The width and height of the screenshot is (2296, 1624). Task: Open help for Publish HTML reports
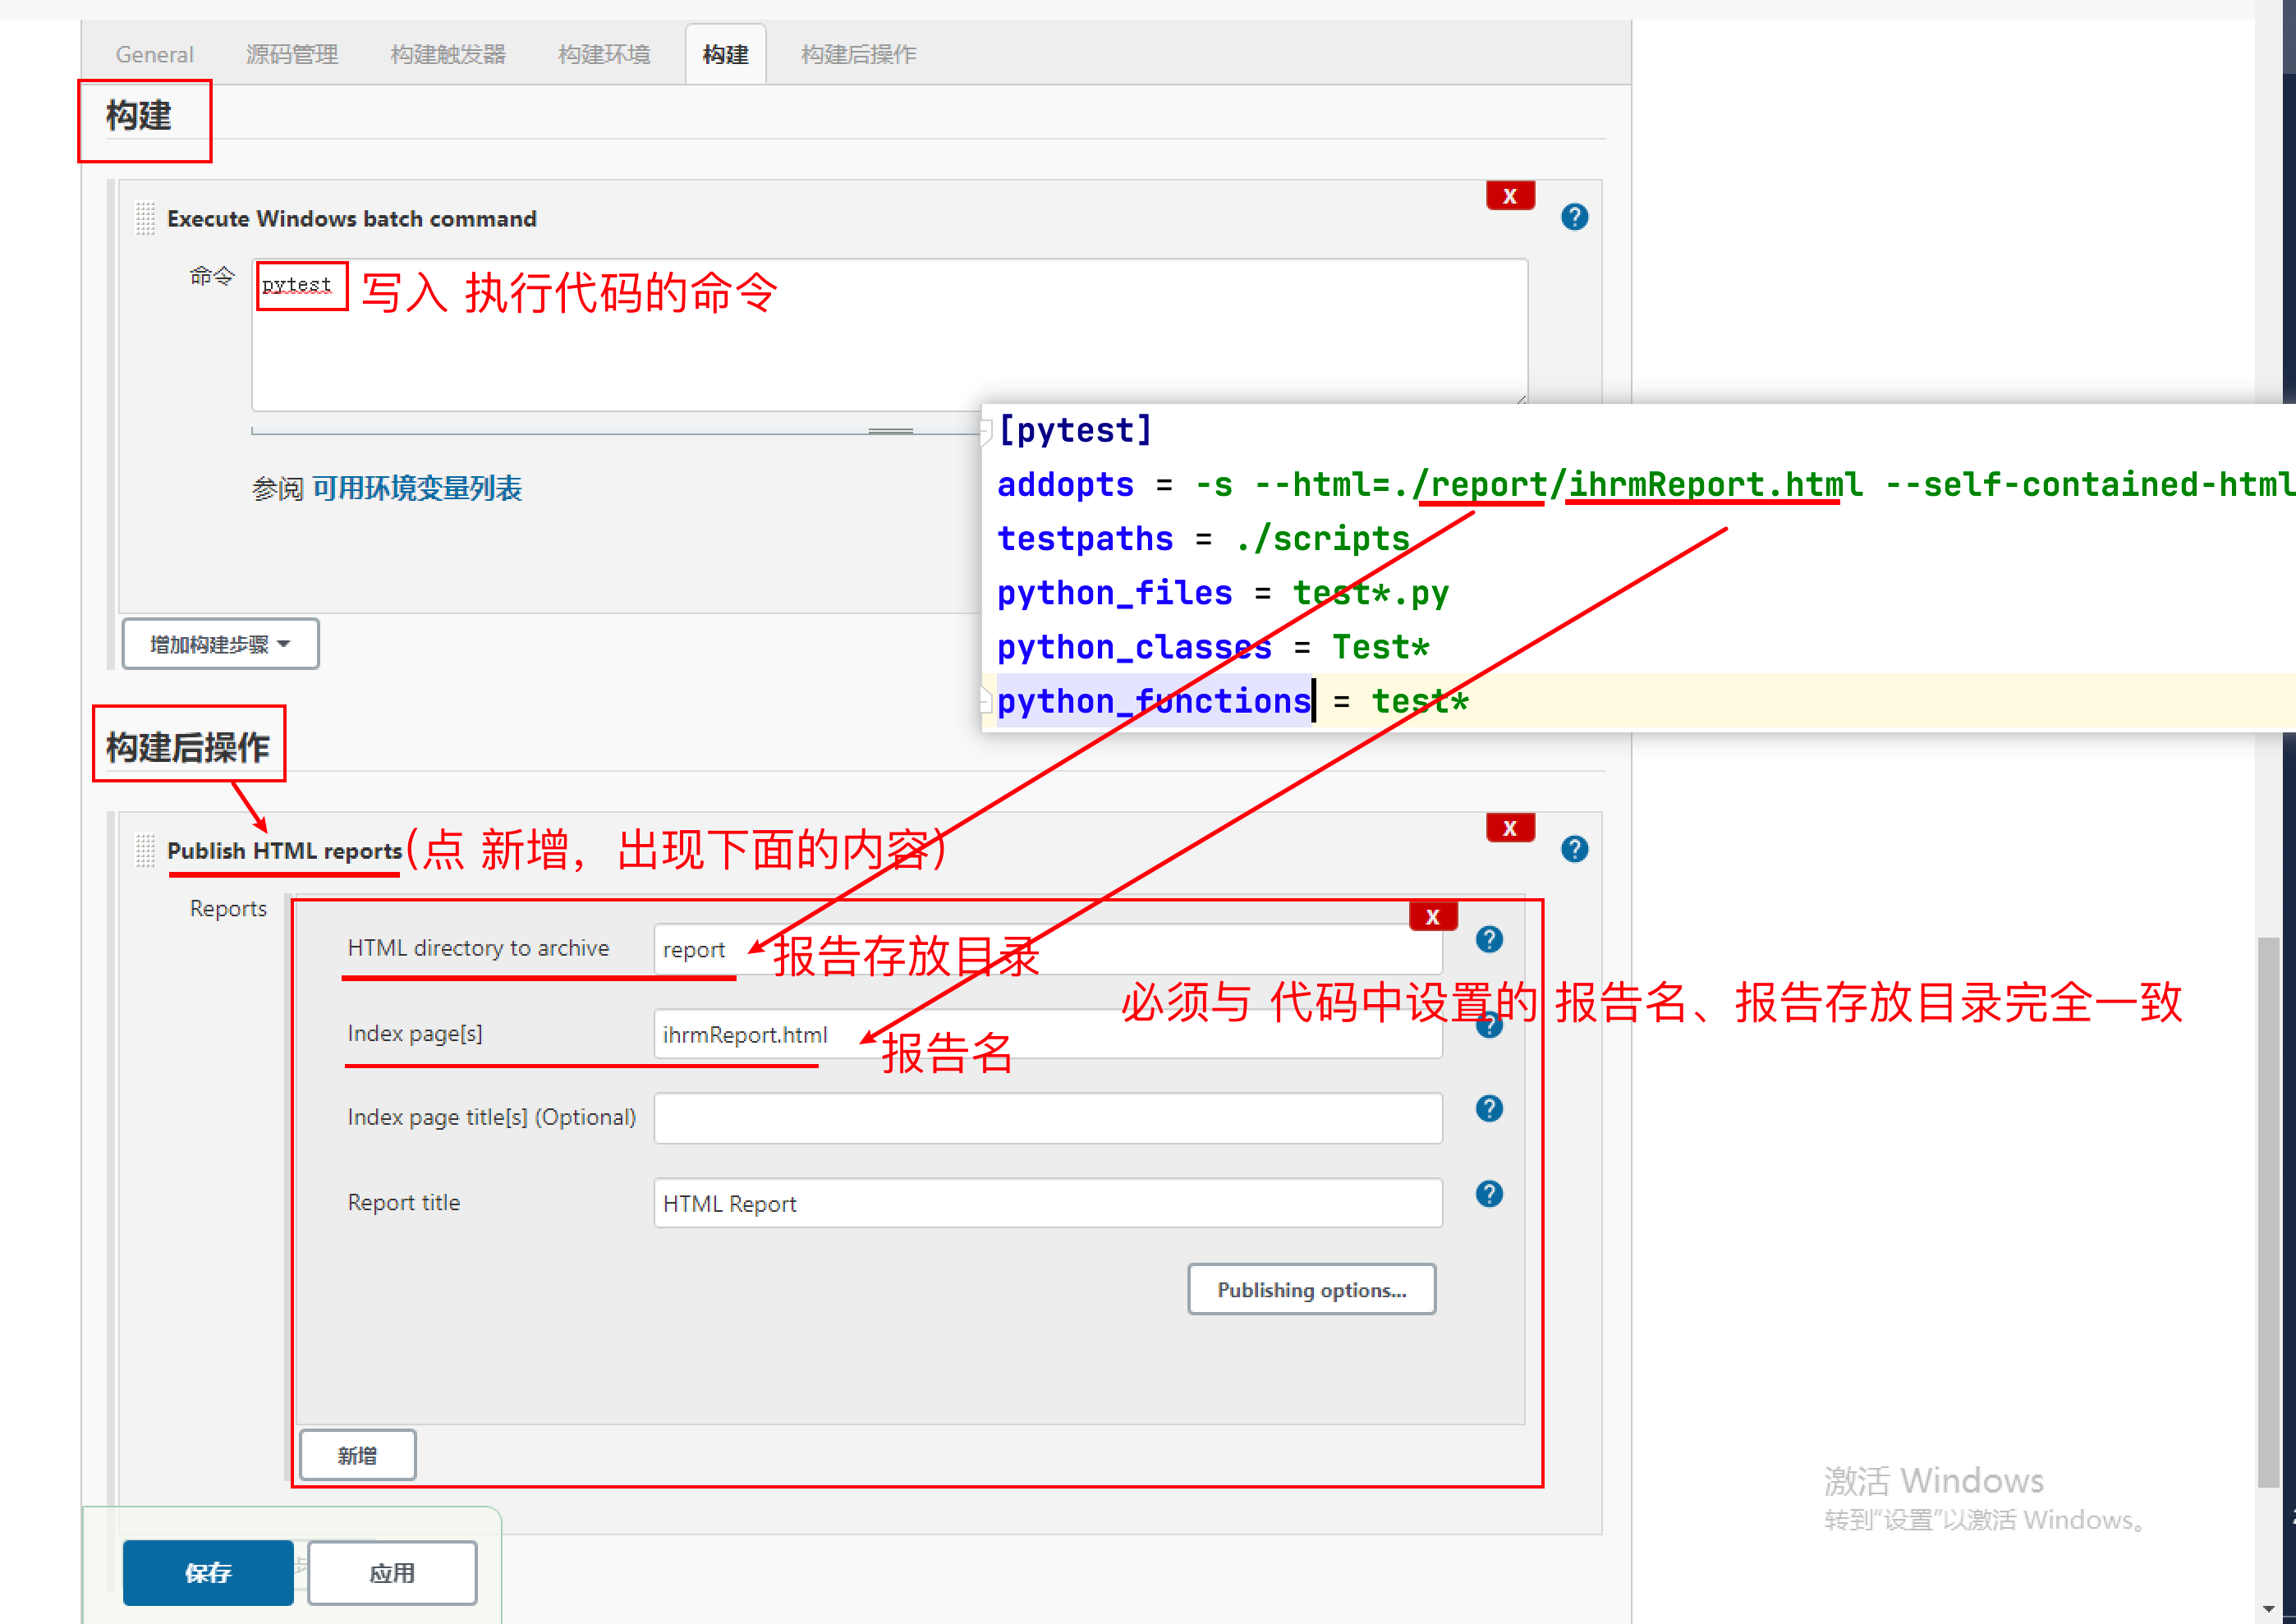pos(1574,849)
